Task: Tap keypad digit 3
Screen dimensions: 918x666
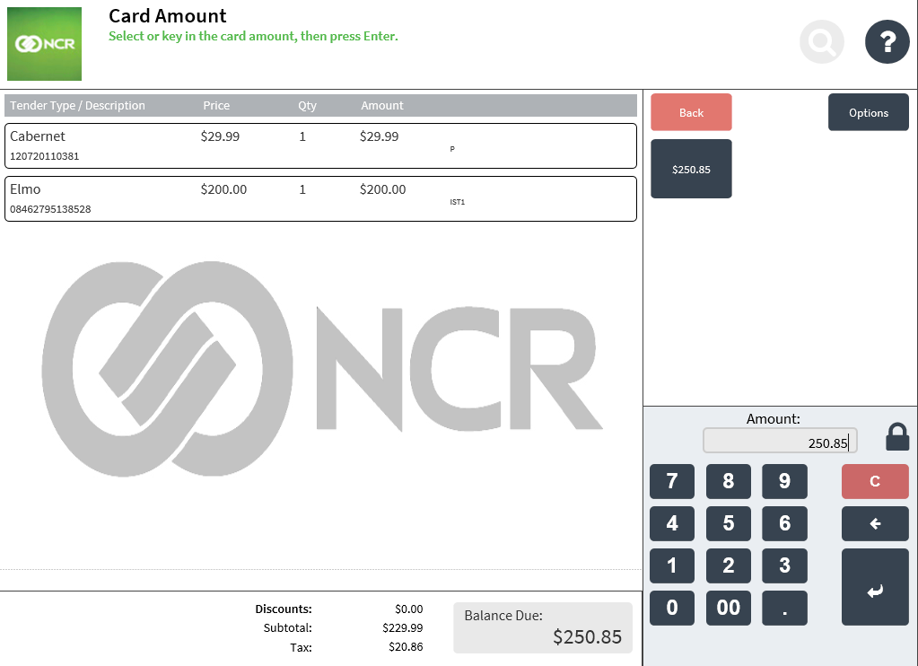Action: [x=784, y=565]
